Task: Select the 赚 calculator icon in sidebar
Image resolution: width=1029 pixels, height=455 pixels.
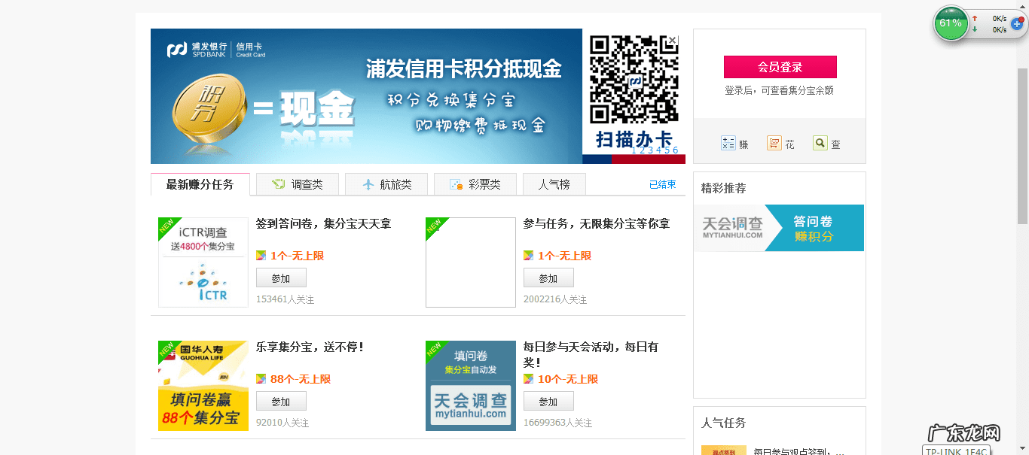Action: (x=728, y=143)
